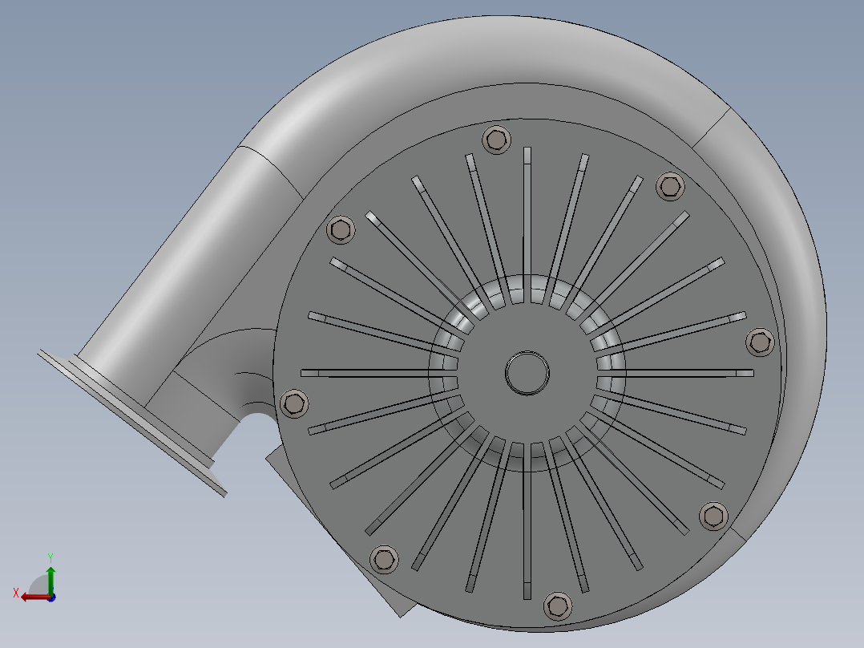The width and height of the screenshot is (864, 648).
Task: Select the rectangular outlet flange plate
Action: coord(132,423)
